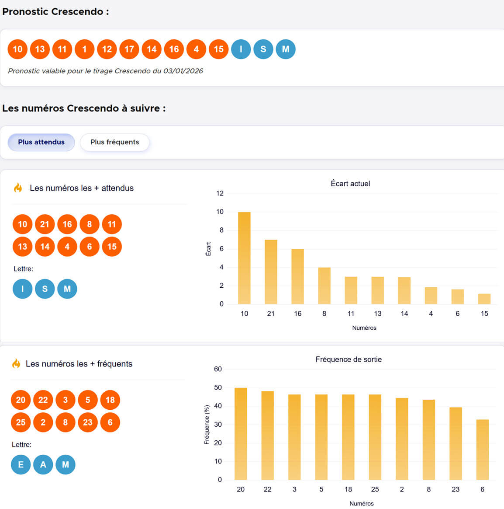Click the flame icon beside "Les numéros les + attendus"
The height and width of the screenshot is (509, 504).
(x=18, y=188)
